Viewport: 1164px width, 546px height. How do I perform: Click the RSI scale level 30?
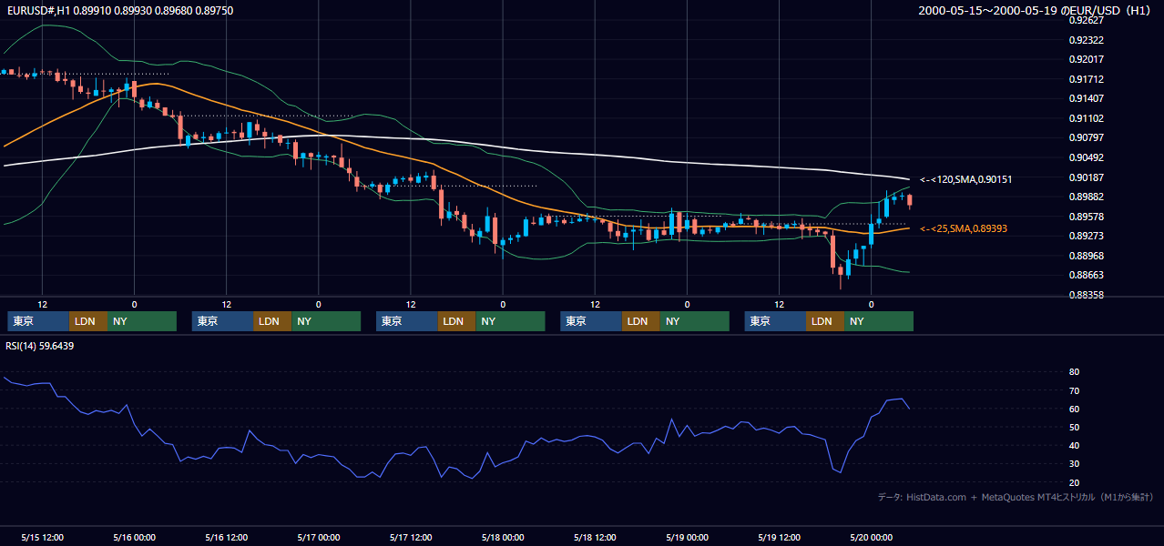pyautogui.click(x=1074, y=464)
